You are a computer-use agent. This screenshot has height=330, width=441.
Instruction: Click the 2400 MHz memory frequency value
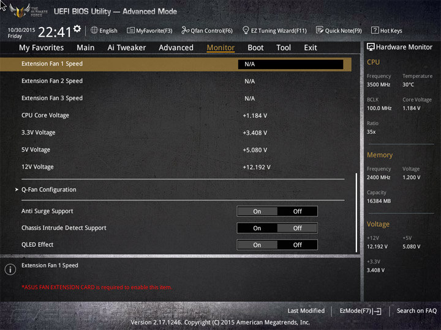tap(379, 177)
